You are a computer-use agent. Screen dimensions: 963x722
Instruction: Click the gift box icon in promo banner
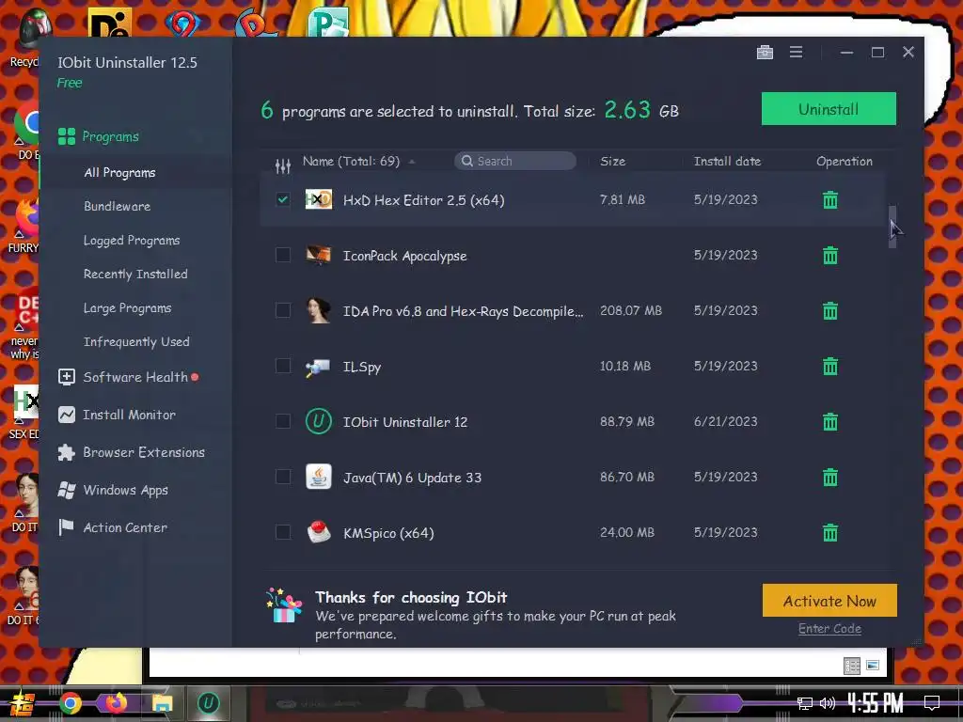(284, 605)
